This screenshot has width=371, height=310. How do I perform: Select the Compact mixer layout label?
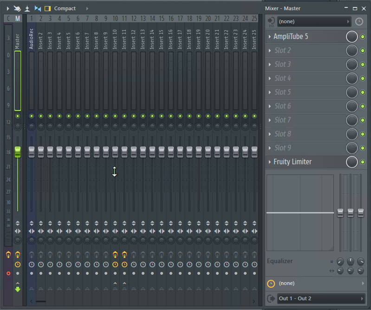tap(65, 8)
